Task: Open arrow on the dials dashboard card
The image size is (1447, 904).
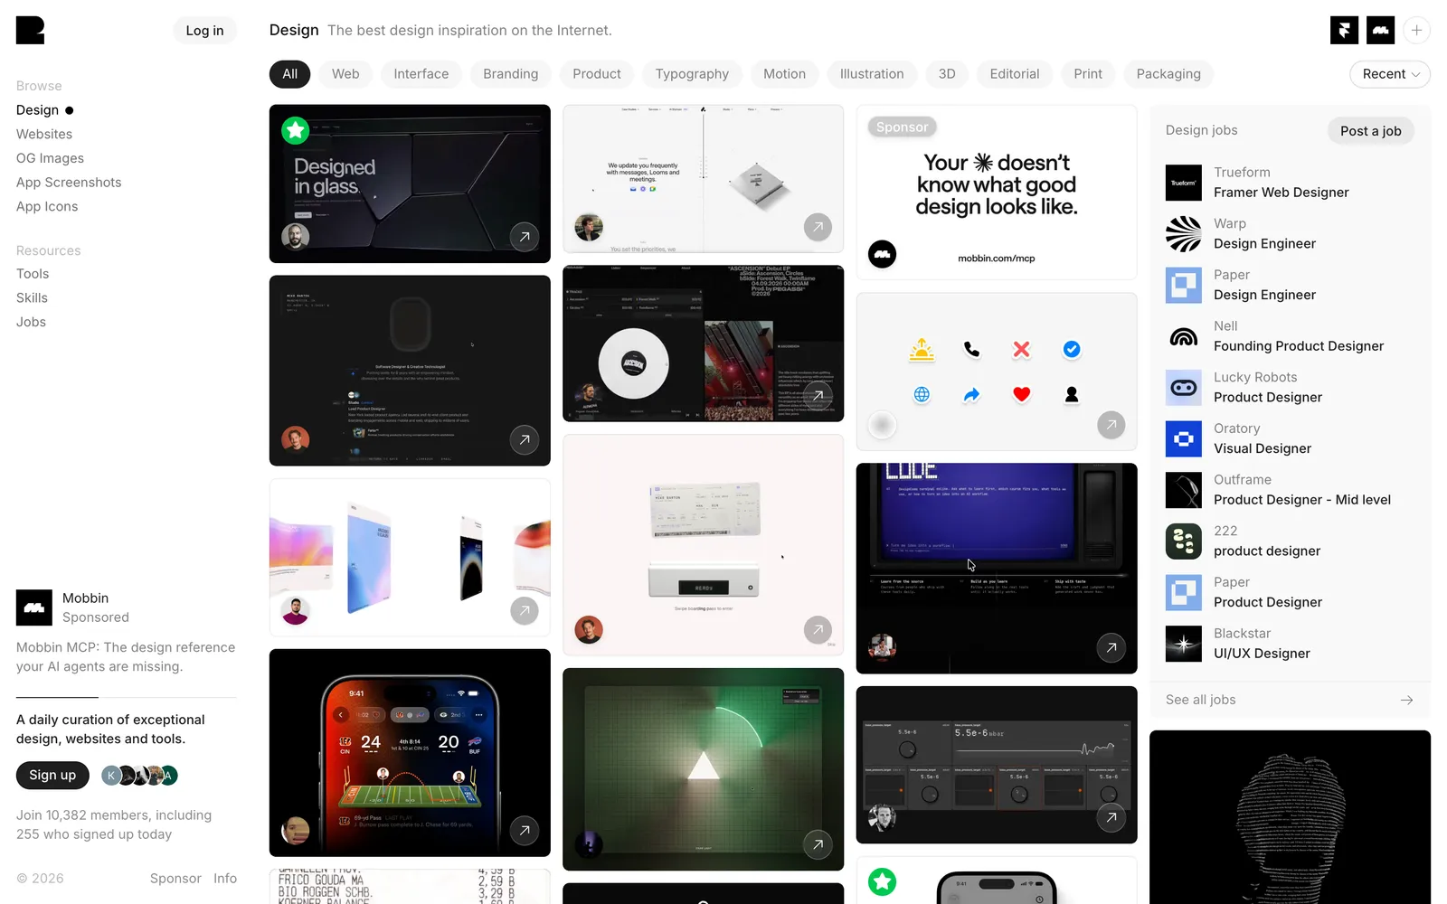Action: [x=1111, y=817]
